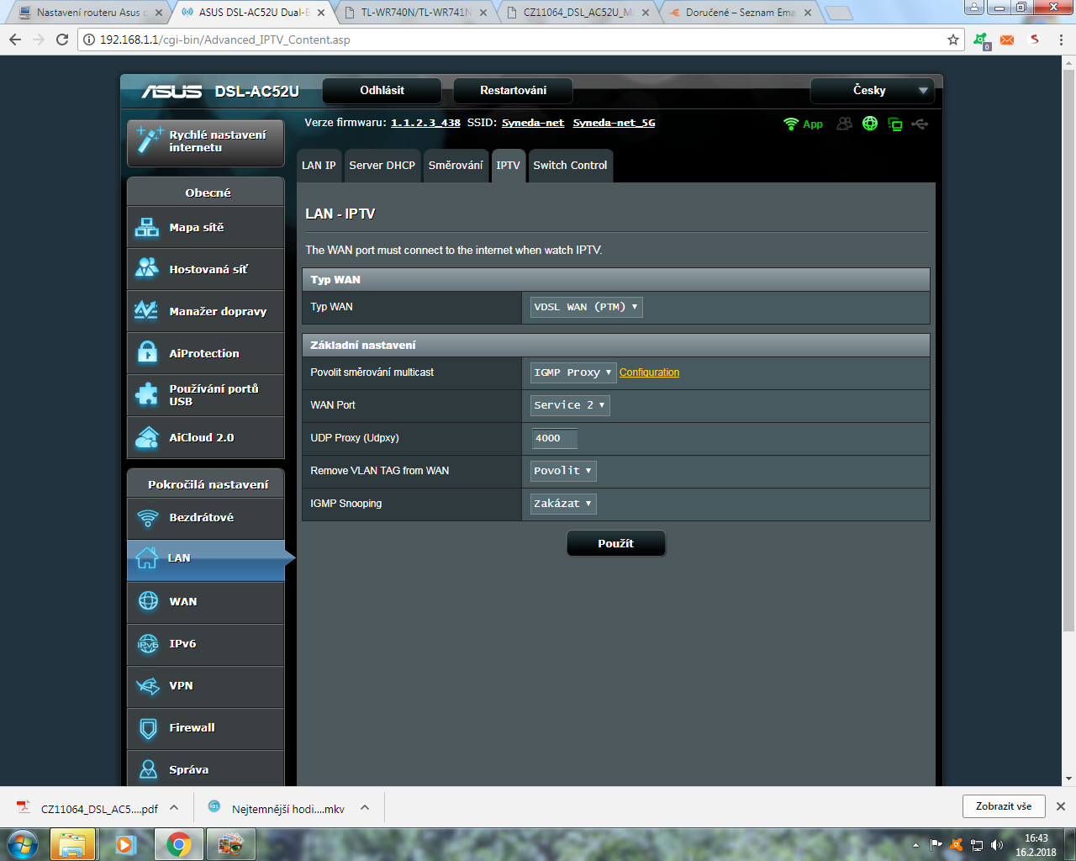Open the WAN Port Service 2 dropdown

[x=570, y=405]
